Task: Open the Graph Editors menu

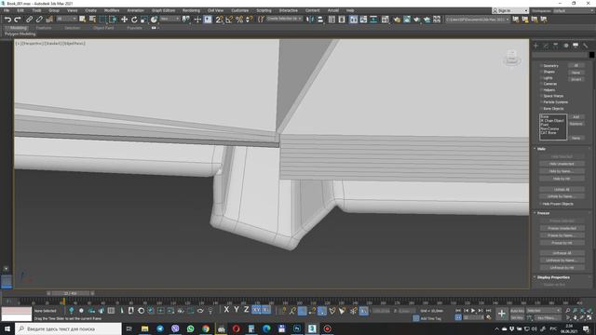Action: [x=163, y=10]
